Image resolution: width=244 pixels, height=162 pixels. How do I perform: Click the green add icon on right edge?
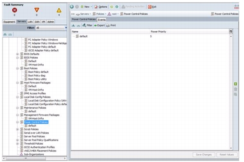236,84
